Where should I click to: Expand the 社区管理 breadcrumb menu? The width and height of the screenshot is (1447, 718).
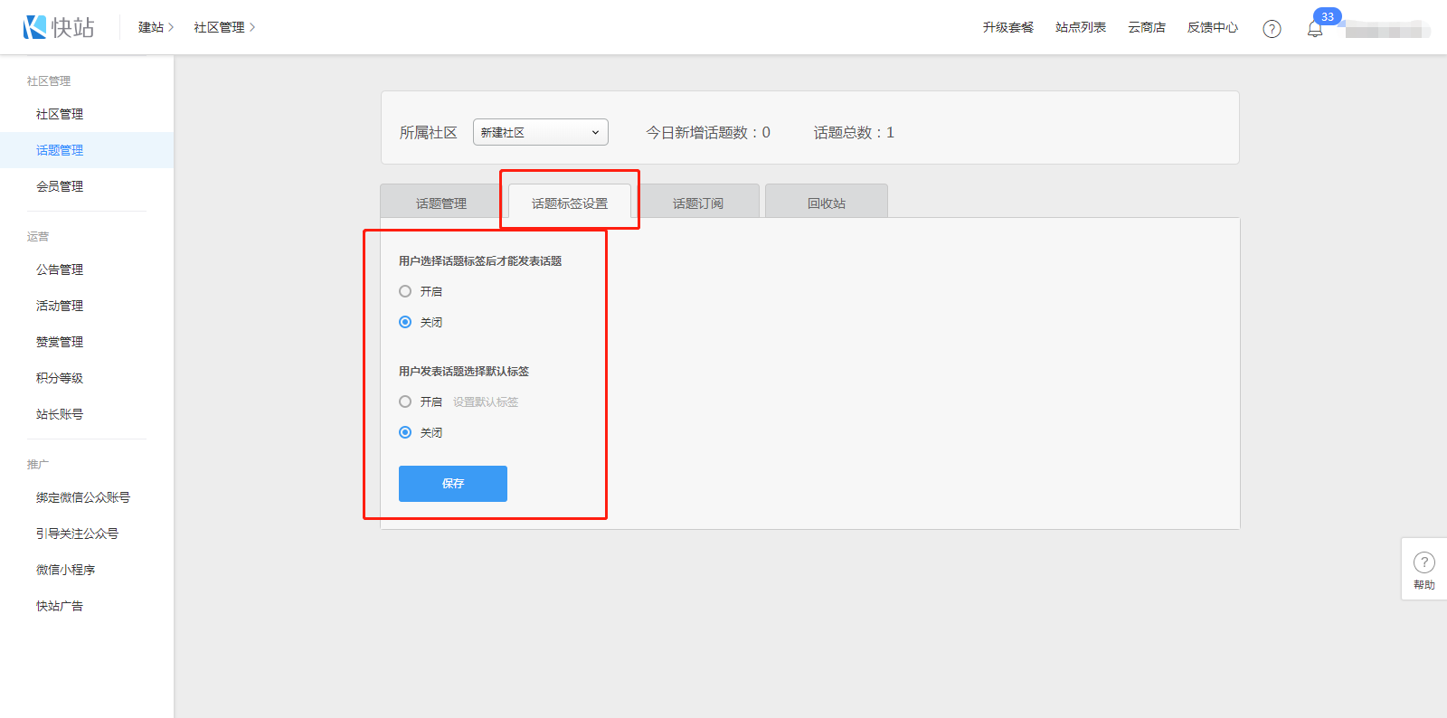pyautogui.click(x=224, y=27)
